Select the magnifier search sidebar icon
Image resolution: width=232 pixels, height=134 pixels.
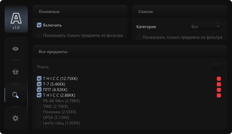[x=15, y=95]
